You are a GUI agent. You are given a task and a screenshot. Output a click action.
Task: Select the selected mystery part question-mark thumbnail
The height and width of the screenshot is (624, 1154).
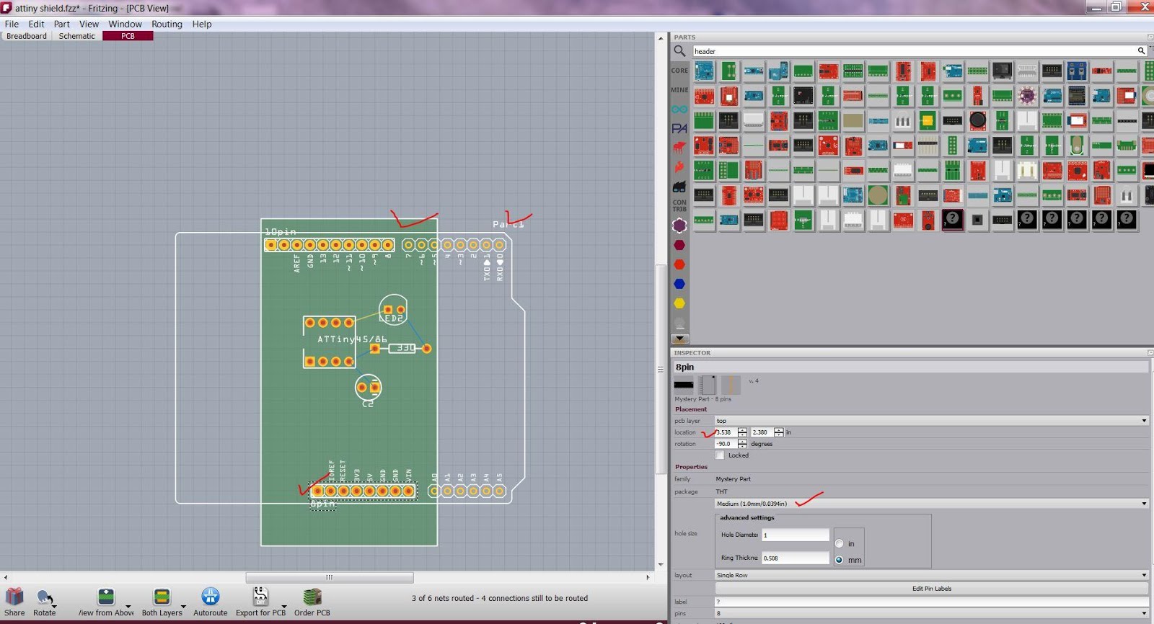click(x=952, y=219)
